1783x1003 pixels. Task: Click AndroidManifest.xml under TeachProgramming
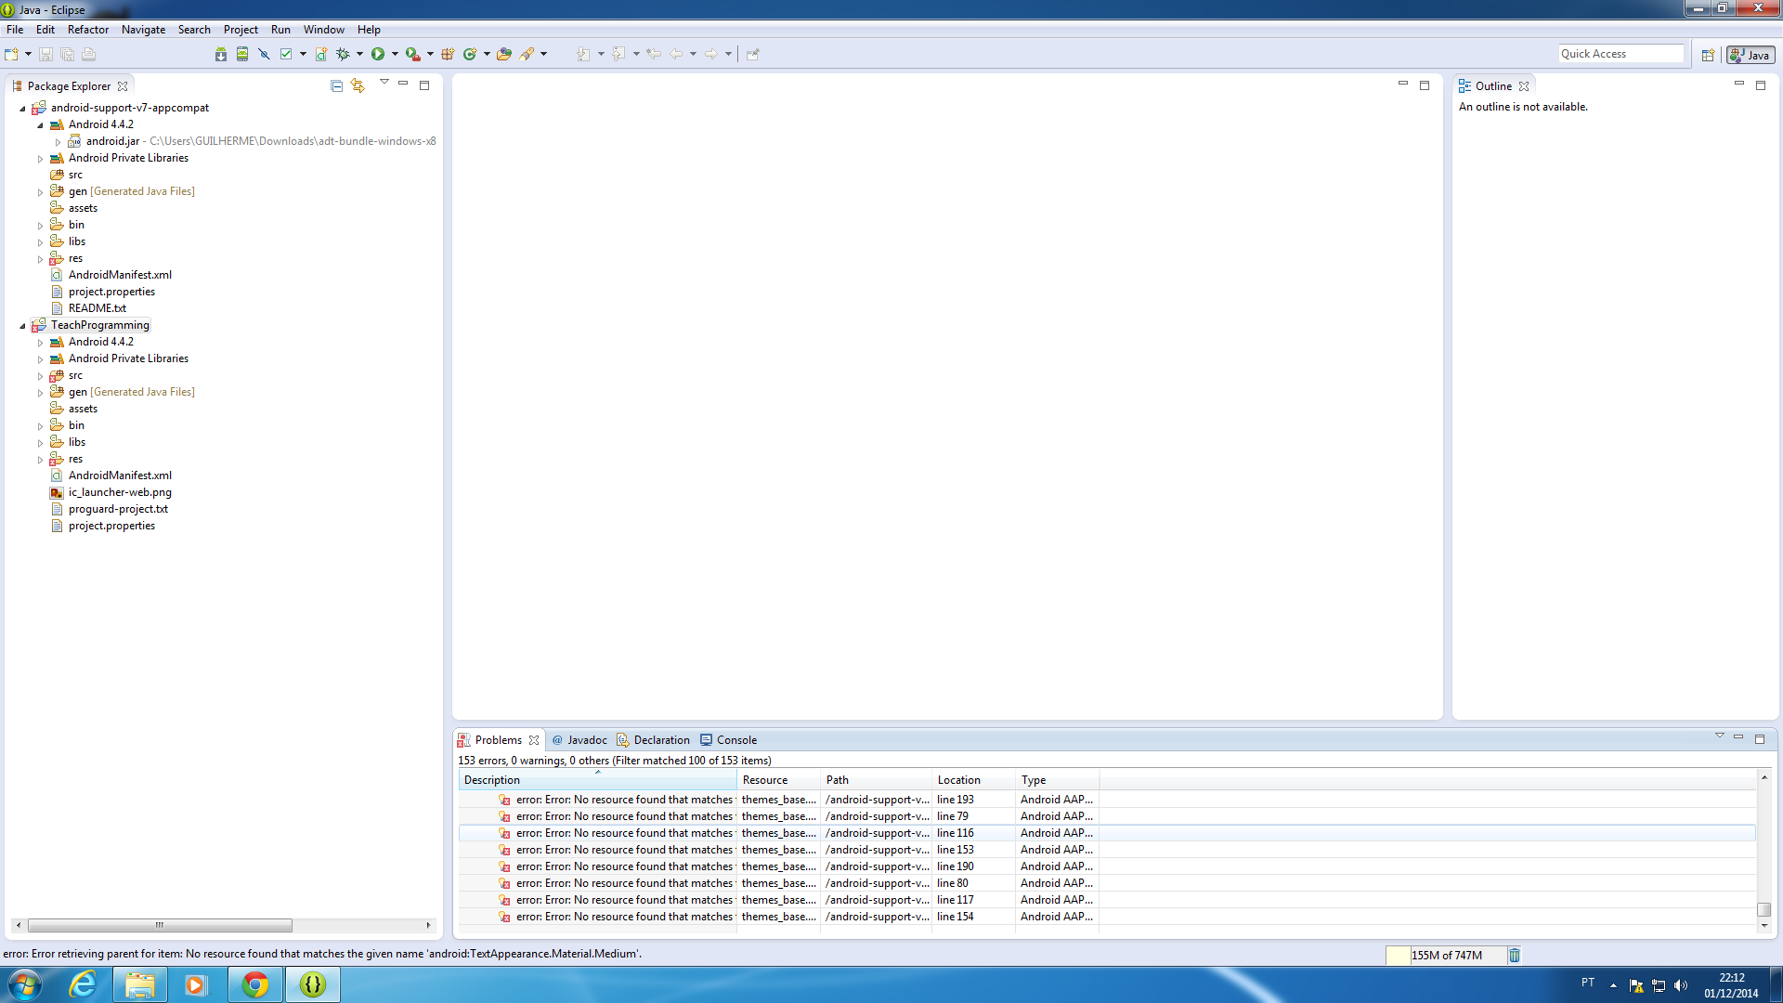(120, 475)
